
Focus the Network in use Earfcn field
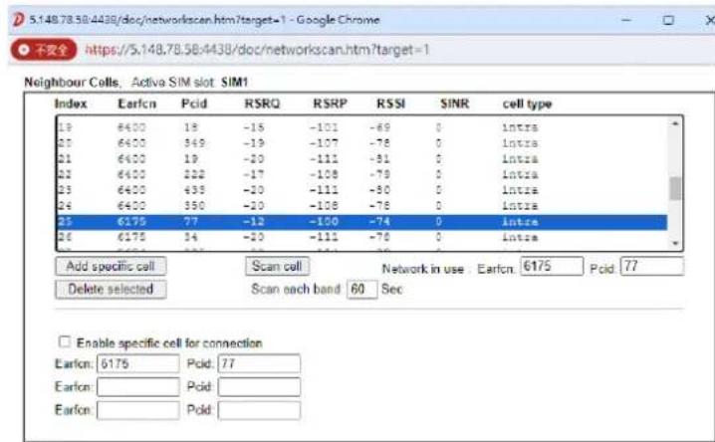point(552,266)
